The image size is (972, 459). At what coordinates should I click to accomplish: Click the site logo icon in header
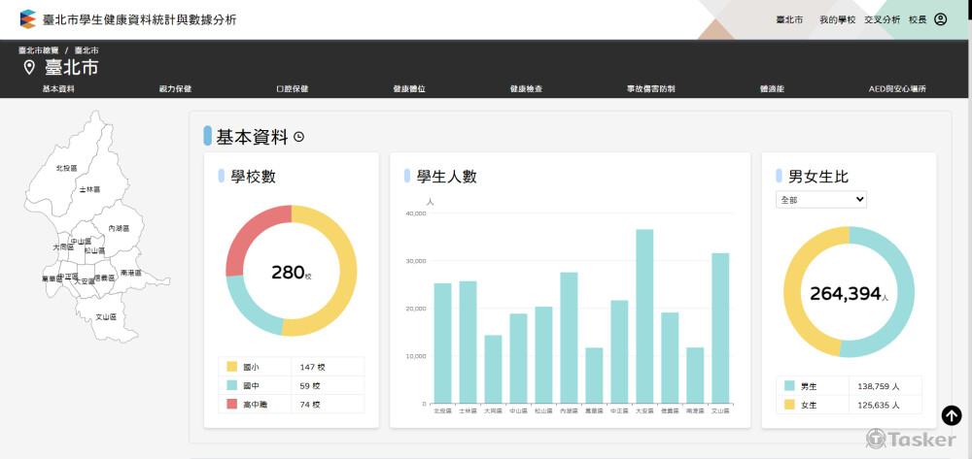click(x=27, y=18)
